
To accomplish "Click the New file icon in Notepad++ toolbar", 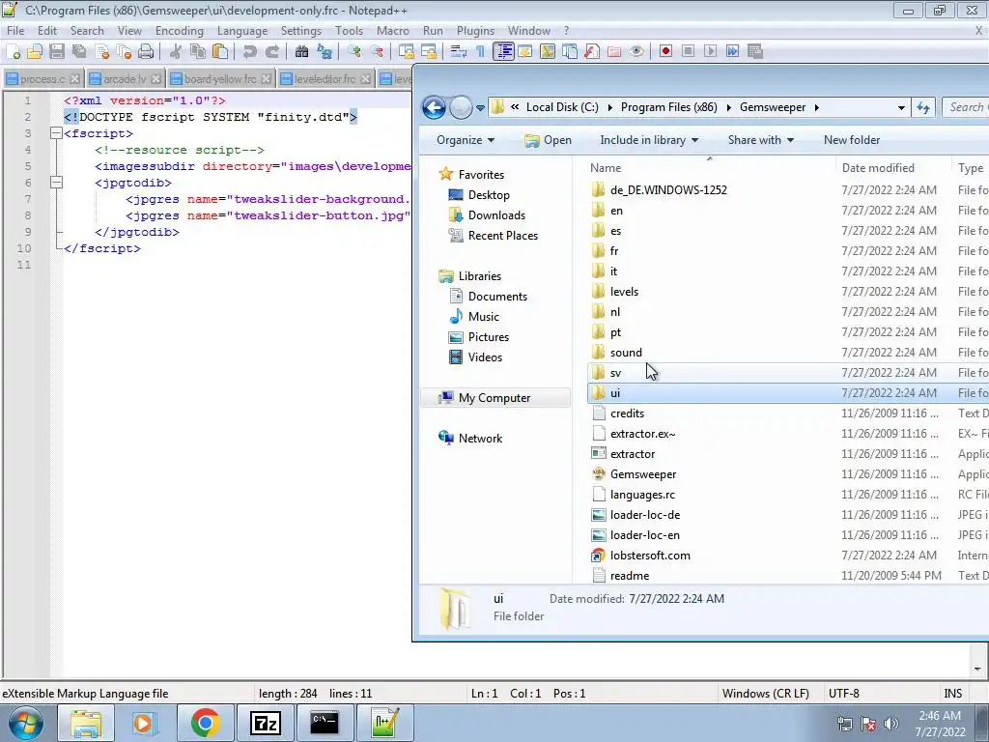I will [14, 52].
